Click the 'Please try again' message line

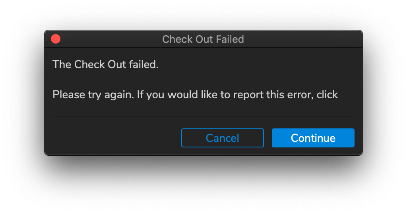pyautogui.click(x=195, y=95)
